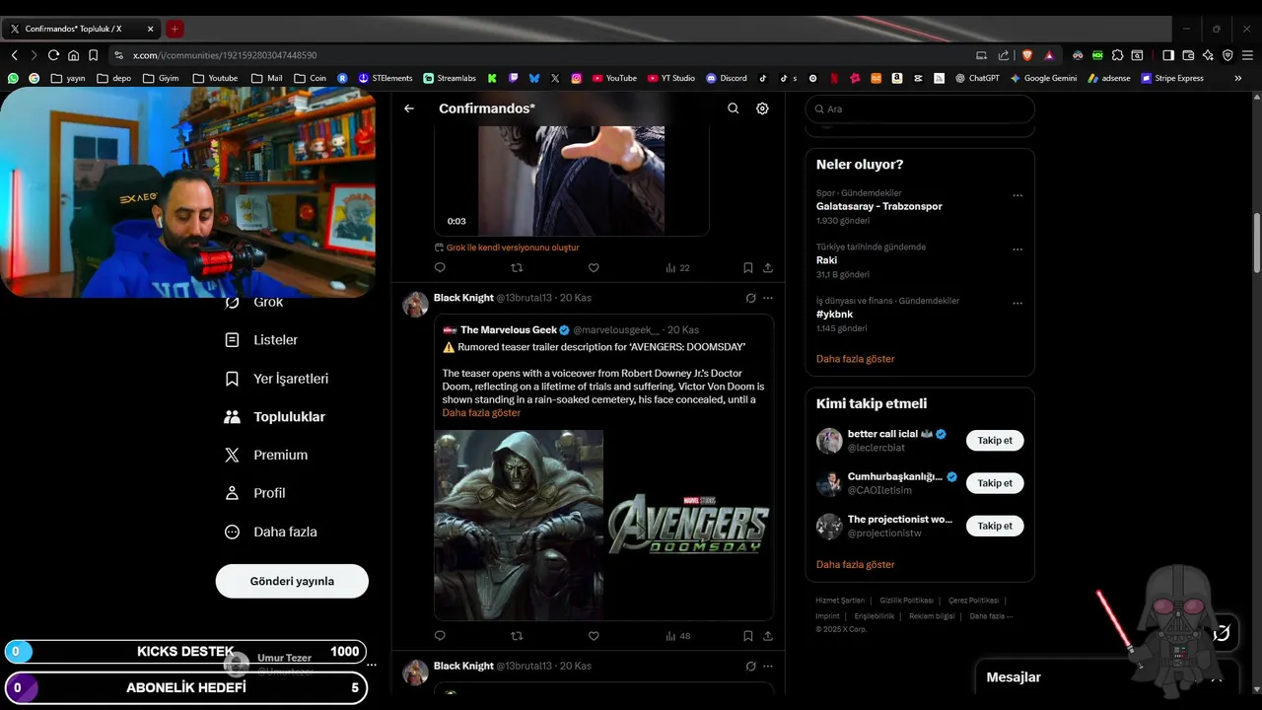The width and height of the screenshot is (1262, 710).
Task: Toggle the browser sidebar panel
Action: coord(1168,55)
